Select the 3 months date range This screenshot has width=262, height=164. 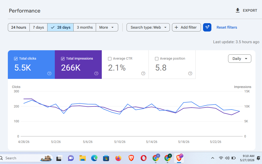[85, 27]
